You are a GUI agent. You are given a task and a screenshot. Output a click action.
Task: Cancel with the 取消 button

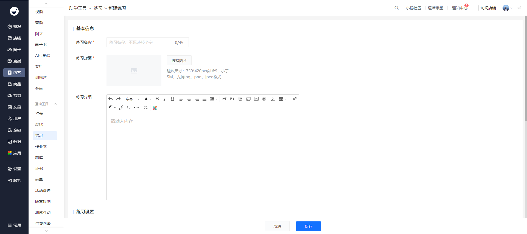point(277,226)
